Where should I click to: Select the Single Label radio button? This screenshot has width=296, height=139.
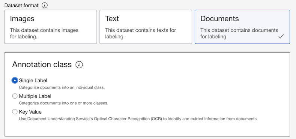(x=15, y=80)
